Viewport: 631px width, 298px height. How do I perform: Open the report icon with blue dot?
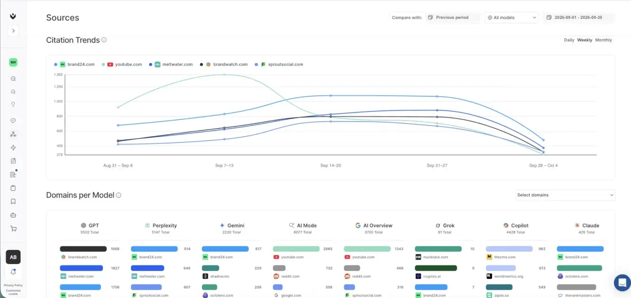pos(13,174)
